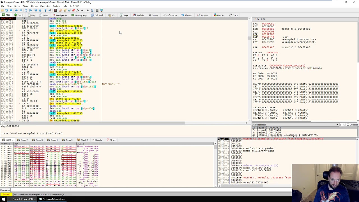The width and height of the screenshot is (359, 202).
Task: Click the Command input field
Action: (x=151, y=190)
